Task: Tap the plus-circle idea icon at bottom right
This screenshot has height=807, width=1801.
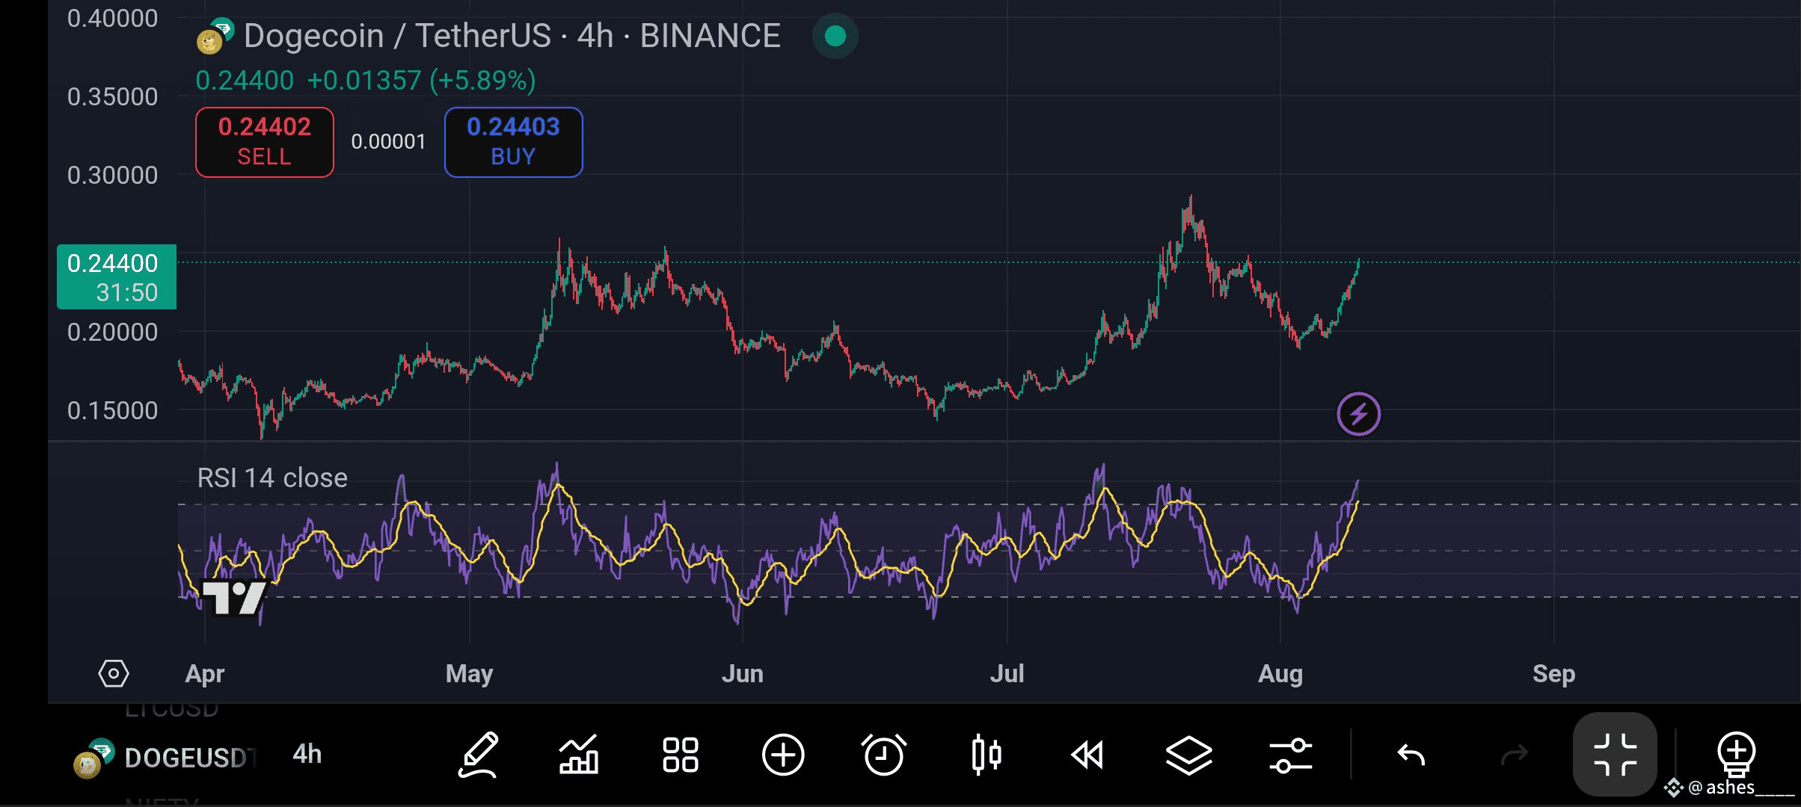Action: click(1737, 755)
